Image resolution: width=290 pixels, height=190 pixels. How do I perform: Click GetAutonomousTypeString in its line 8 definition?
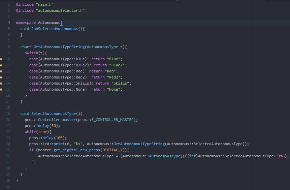[x=59, y=47]
